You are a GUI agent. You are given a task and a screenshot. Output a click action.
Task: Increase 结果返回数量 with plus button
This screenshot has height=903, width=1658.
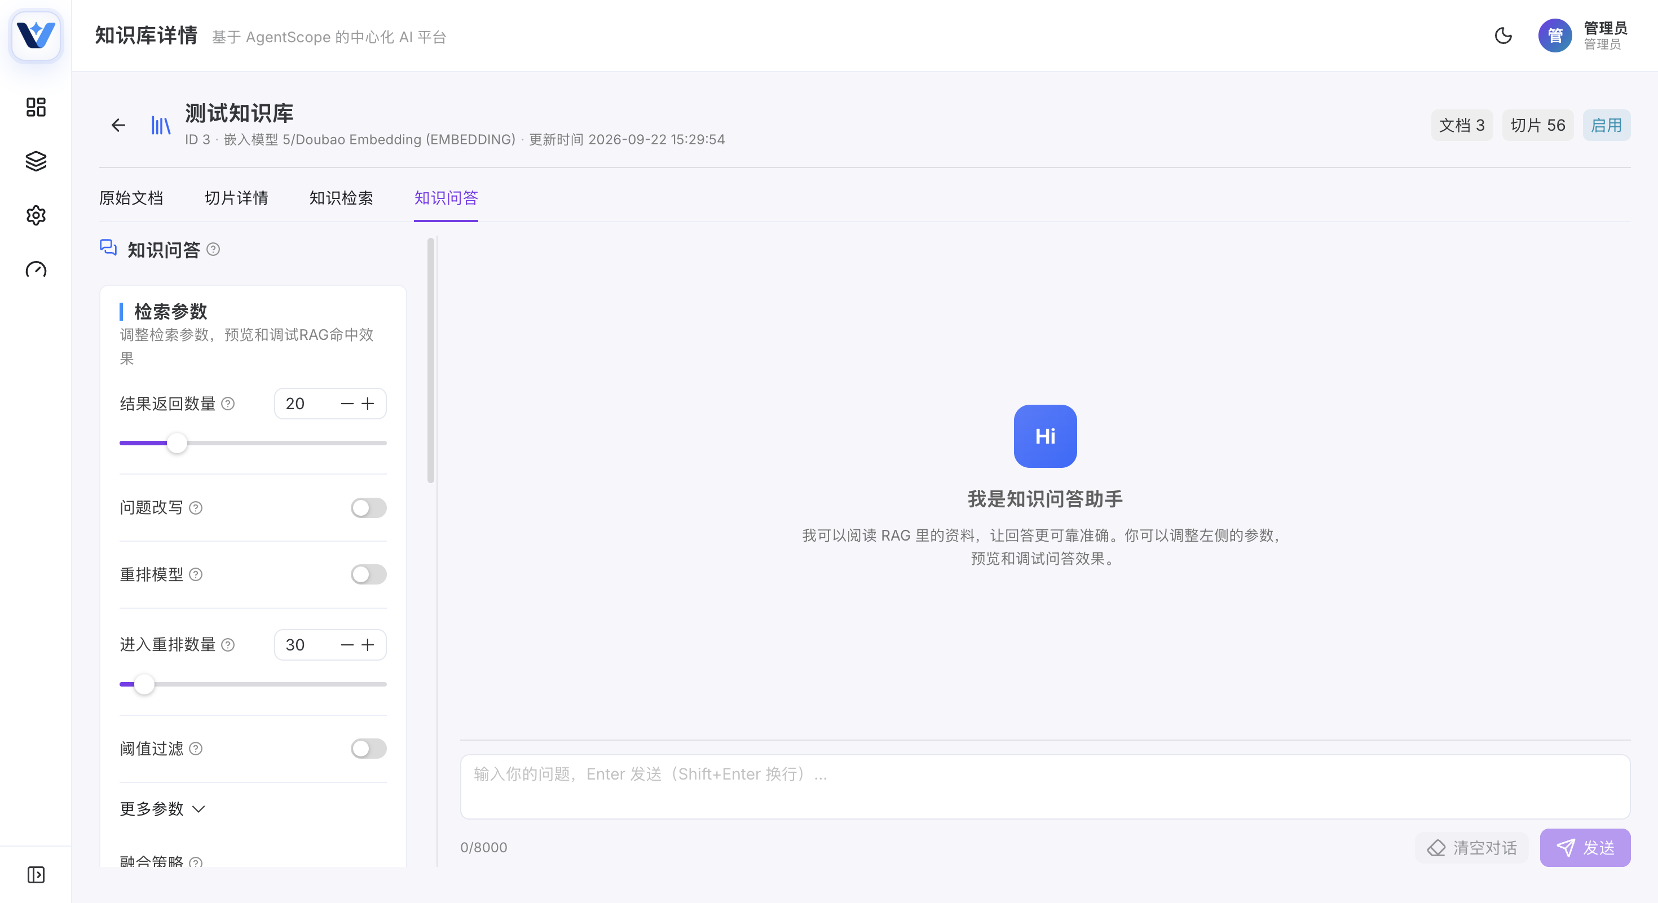tap(368, 403)
